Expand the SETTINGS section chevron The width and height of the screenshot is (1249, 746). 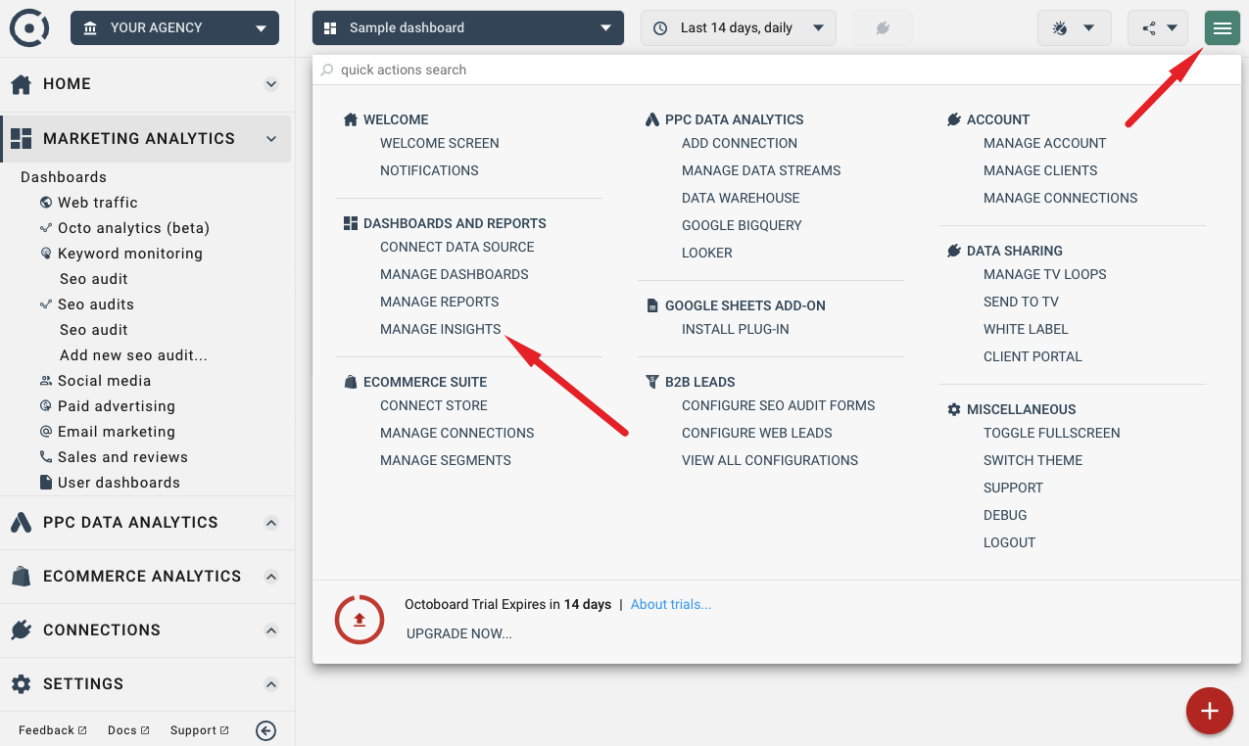point(271,684)
